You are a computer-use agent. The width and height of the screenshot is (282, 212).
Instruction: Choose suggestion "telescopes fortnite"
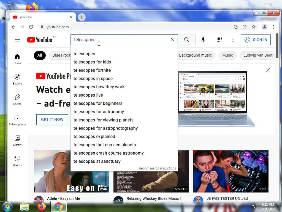(124, 70)
